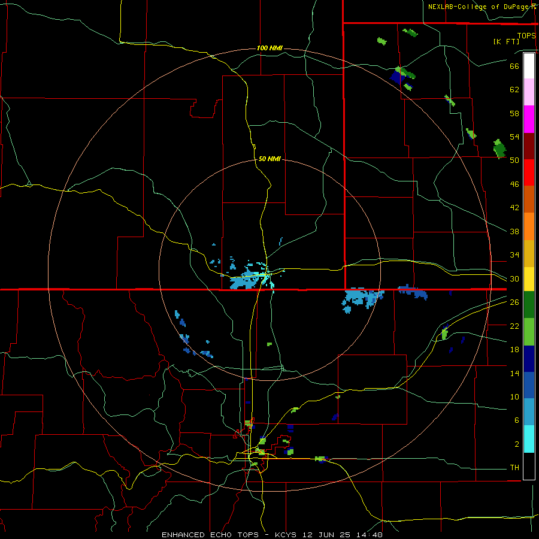
Task: Pick the bright yellow legend swatch
Action: [529, 278]
